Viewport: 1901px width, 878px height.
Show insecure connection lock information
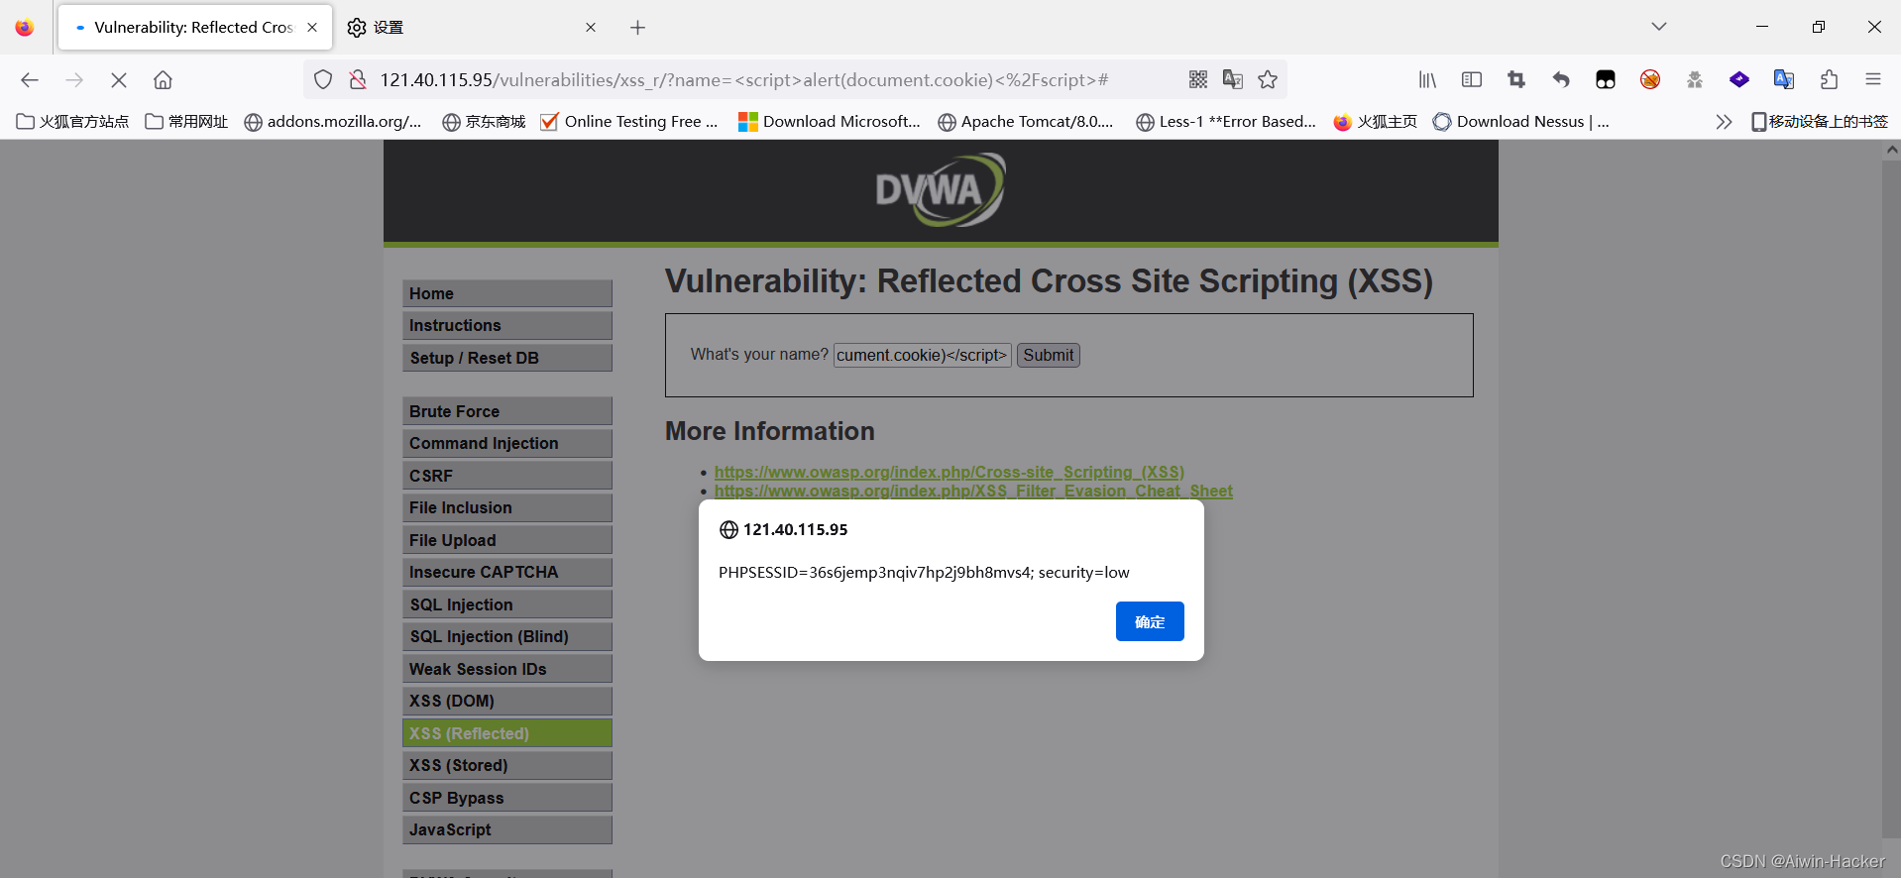(358, 80)
